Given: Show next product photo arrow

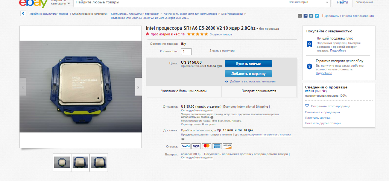Looking at the screenshot, I should tap(138, 87).
